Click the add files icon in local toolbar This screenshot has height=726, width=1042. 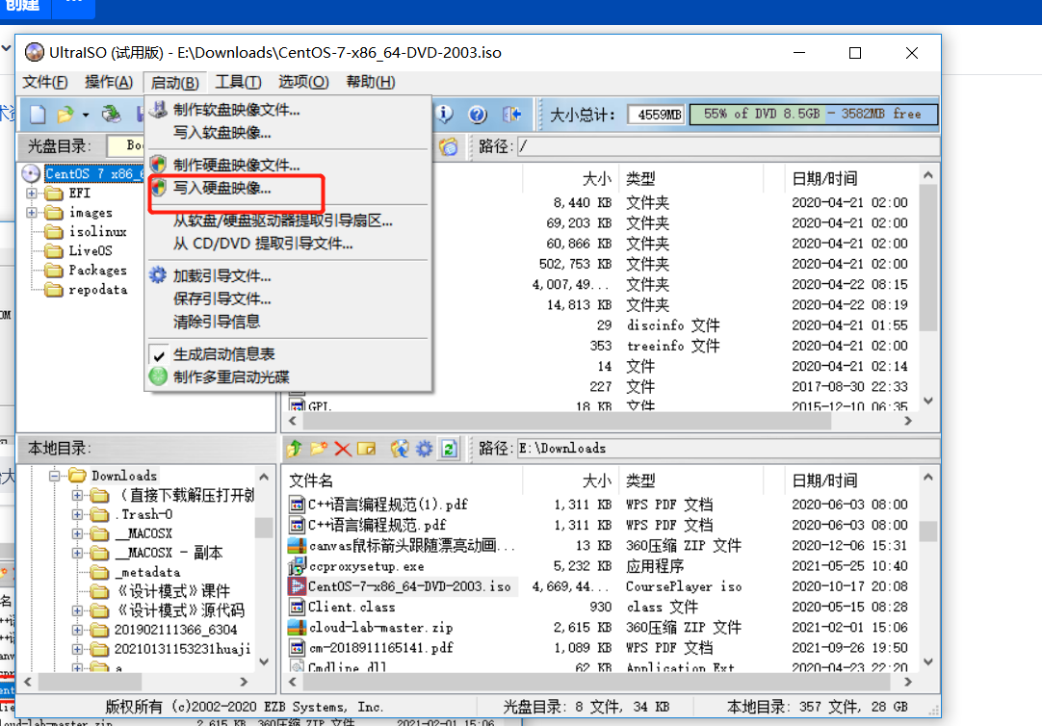[x=400, y=449]
